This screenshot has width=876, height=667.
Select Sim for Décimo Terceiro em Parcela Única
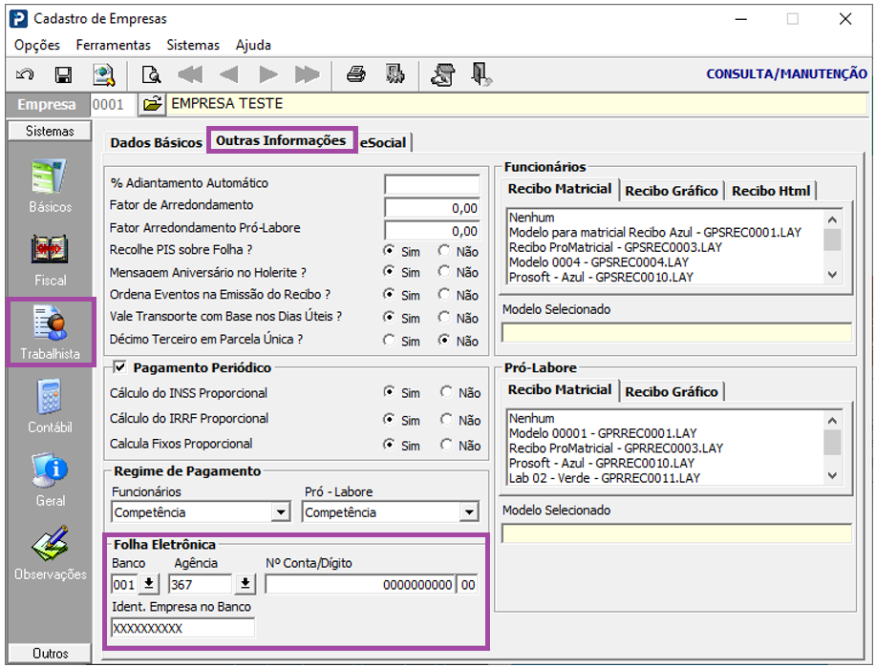click(x=390, y=341)
